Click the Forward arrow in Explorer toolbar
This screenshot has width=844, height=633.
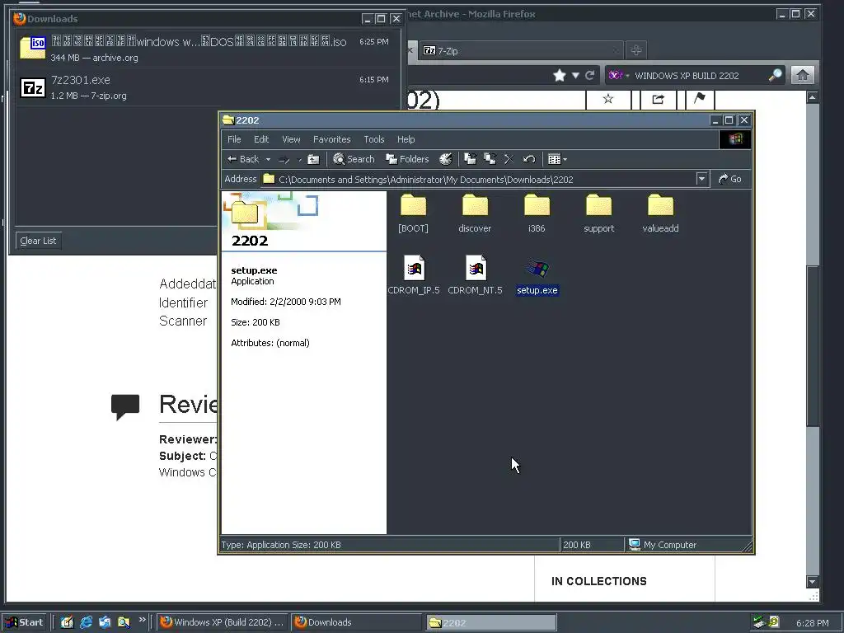(284, 159)
